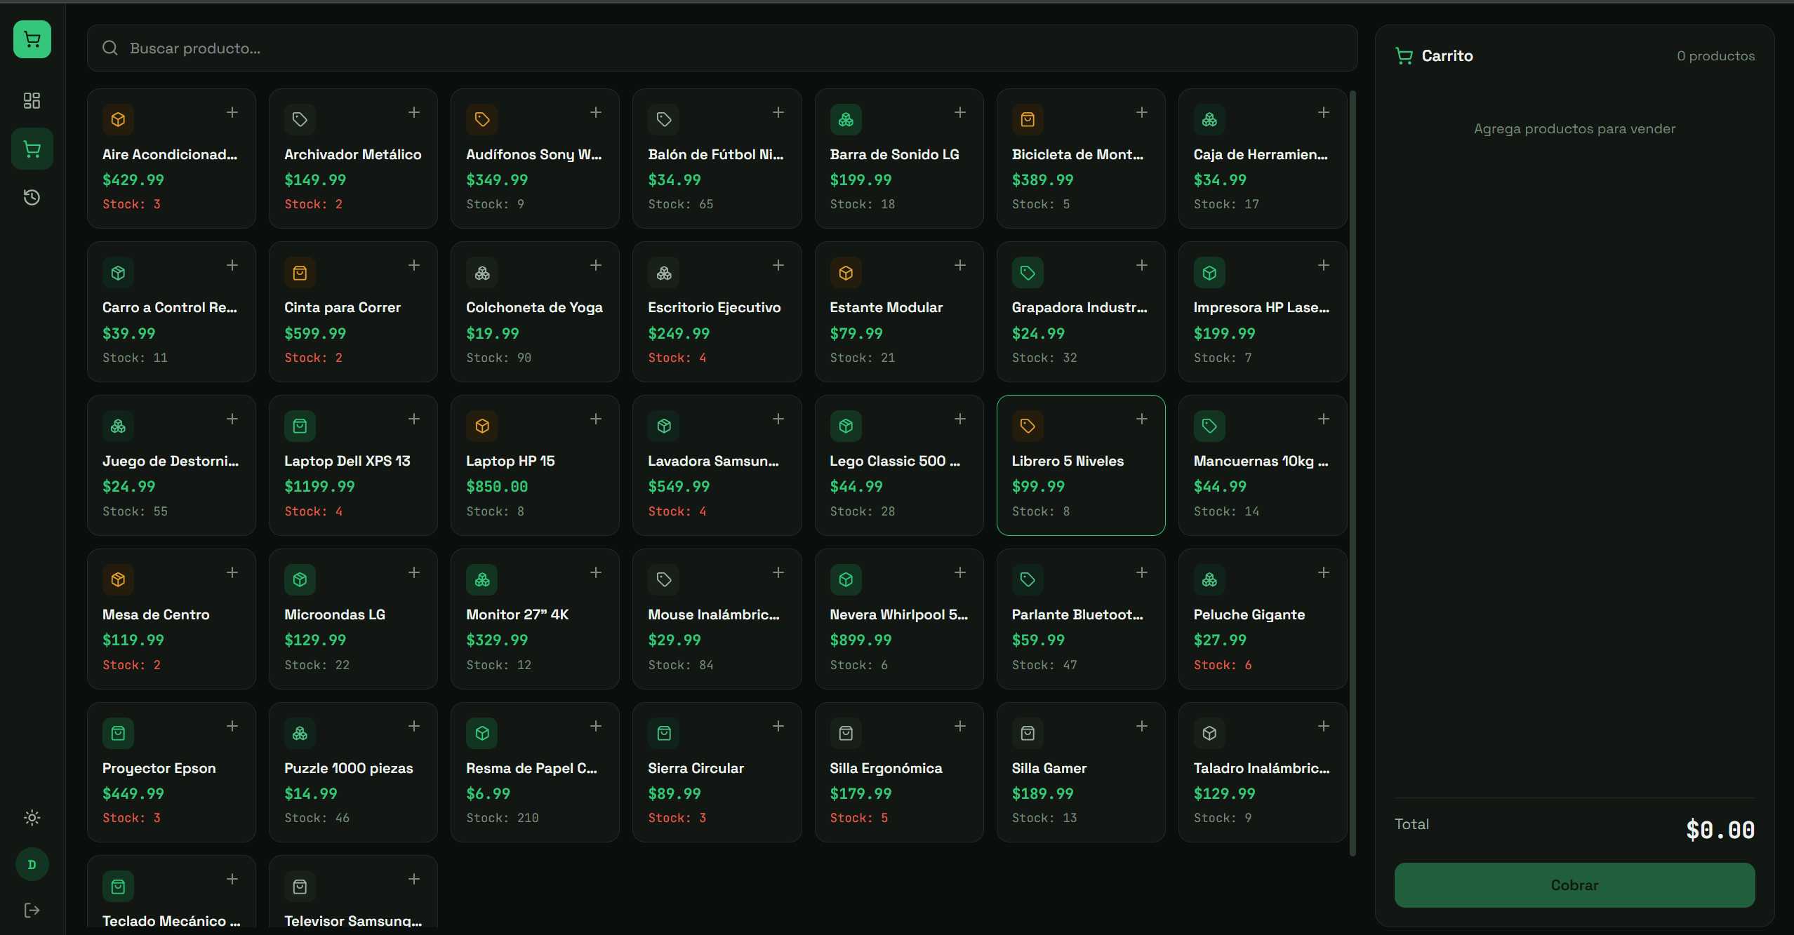Add Escritorio Ejecutivo via plus icon
Viewport: 1794px width, 935px height.
(x=778, y=265)
